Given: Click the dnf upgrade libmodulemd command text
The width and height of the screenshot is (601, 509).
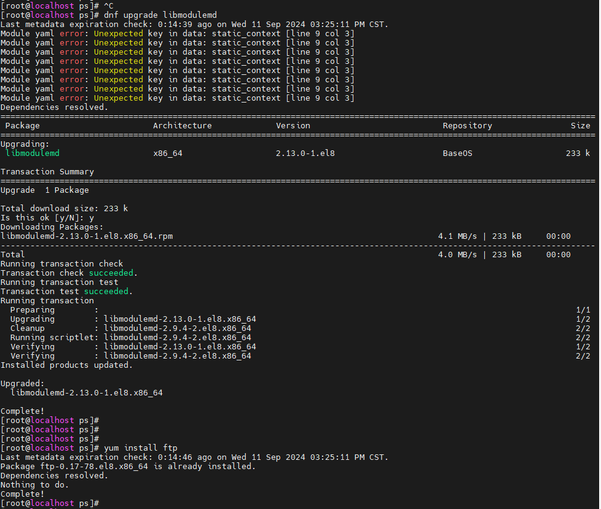Looking at the screenshot, I should click(160, 15).
